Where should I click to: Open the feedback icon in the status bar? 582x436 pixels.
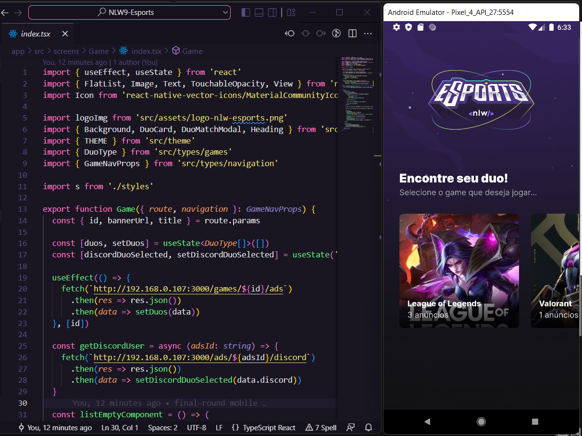[x=351, y=427]
